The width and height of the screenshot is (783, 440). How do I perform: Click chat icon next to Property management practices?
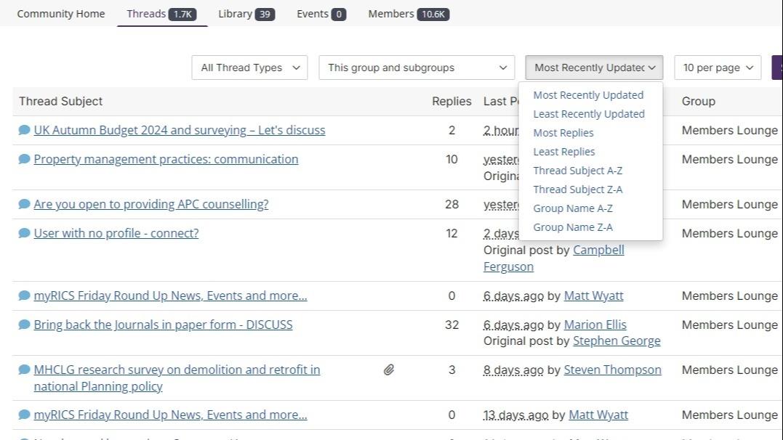[x=24, y=159]
